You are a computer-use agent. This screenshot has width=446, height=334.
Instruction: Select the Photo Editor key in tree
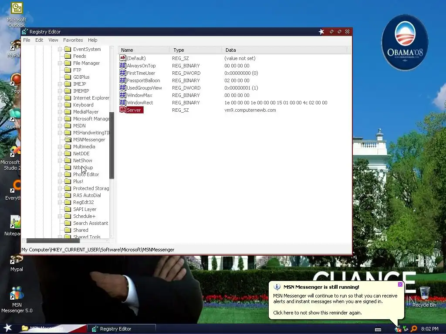(x=86, y=174)
